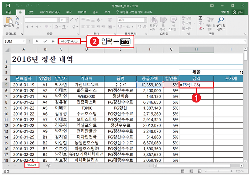Toggle Bold formatting
Image resolution: width=250 pixels, height=176 pixels.
point(27,27)
